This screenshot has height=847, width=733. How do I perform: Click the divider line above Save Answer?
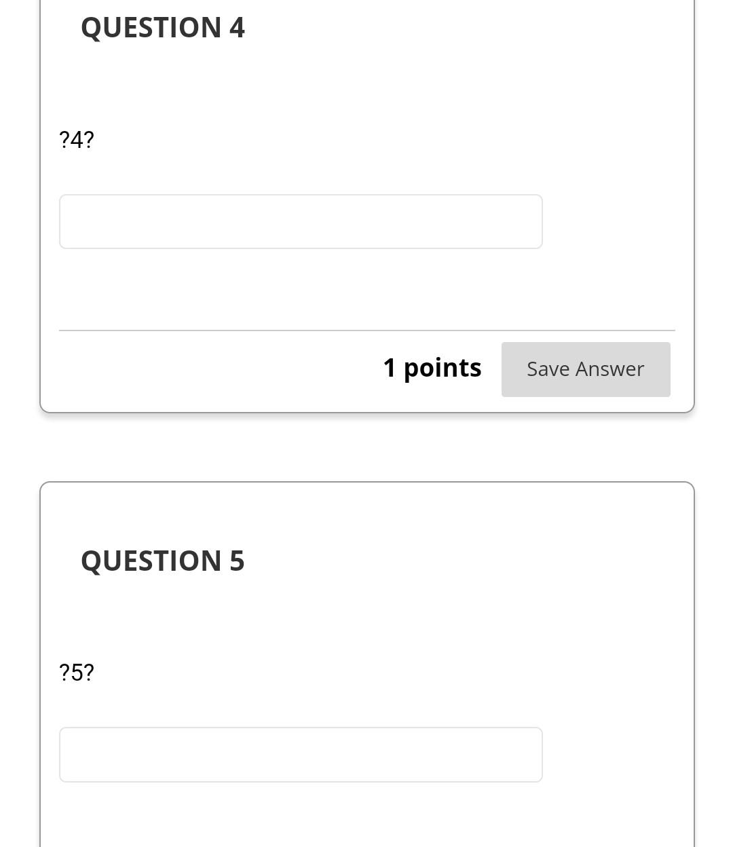(366, 331)
